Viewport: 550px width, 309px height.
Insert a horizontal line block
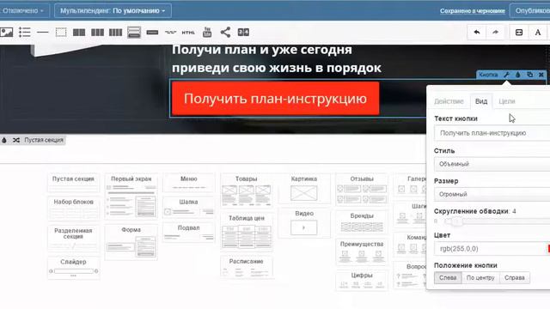tap(43, 33)
